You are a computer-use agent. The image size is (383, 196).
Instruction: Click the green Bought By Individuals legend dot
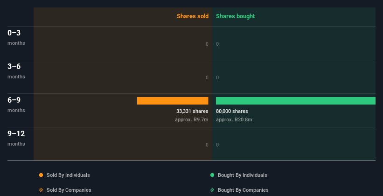(x=212, y=175)
